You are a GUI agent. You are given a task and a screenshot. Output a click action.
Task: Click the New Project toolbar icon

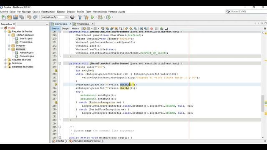pos(10,17)
